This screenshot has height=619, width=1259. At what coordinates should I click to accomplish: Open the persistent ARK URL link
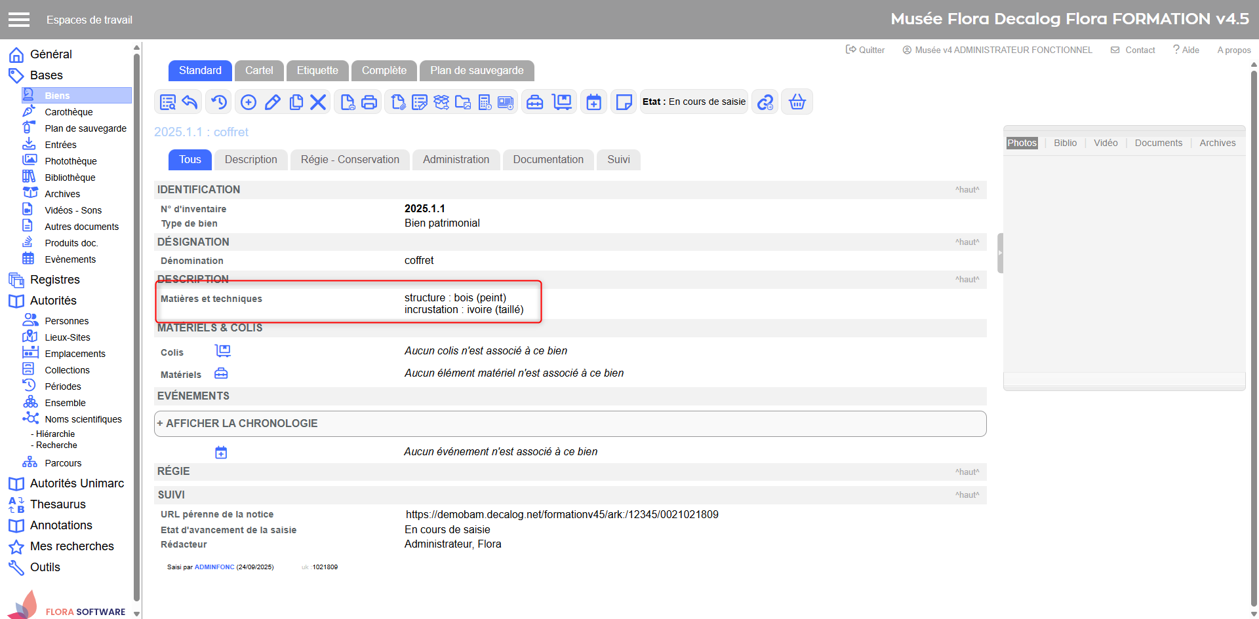click(561, 515)
